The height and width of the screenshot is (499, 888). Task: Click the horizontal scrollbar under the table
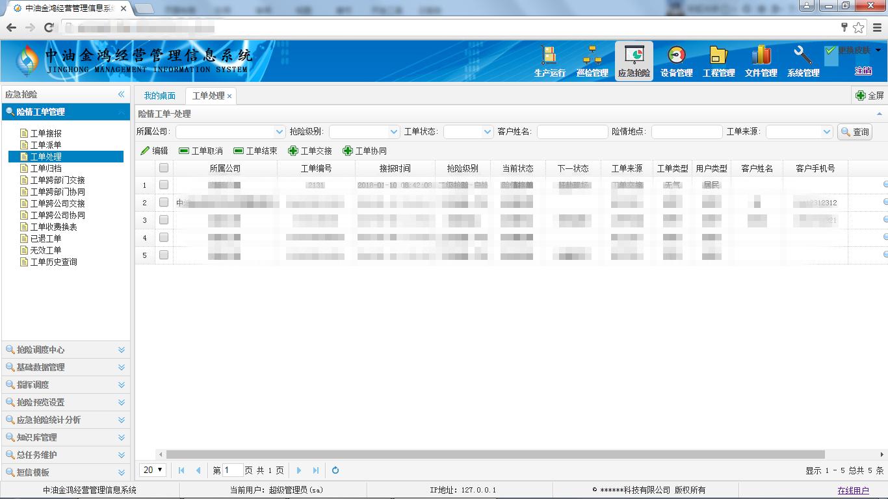point(494,455)
